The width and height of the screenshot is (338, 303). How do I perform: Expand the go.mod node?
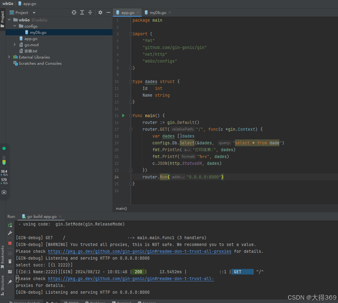point(15,45)
